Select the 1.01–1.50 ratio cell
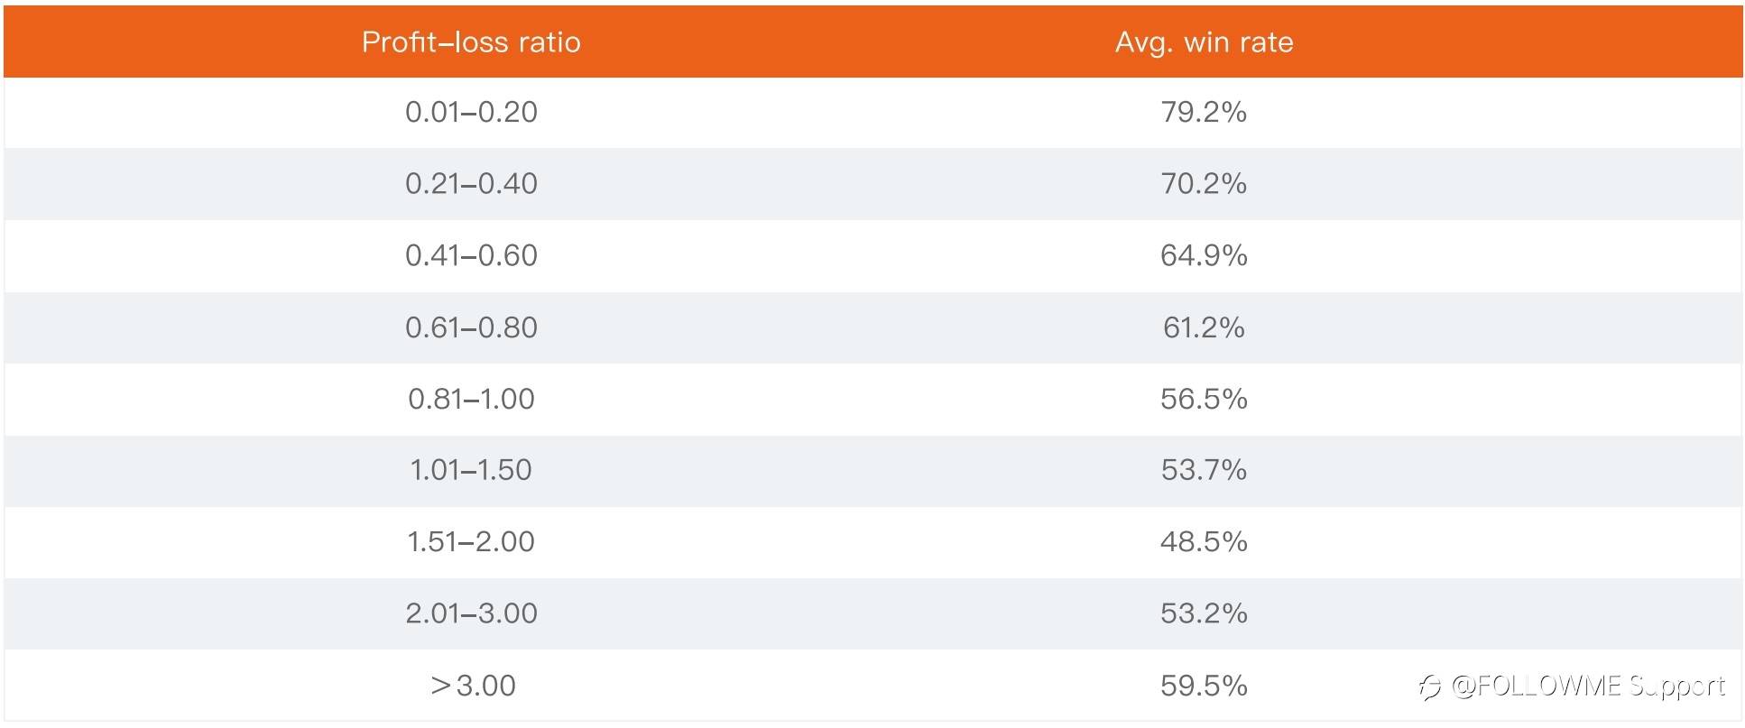 click(471, 470)
